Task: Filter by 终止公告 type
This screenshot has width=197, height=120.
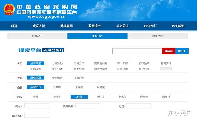Action: click(x=144, y=69)
